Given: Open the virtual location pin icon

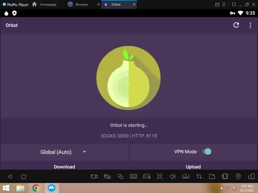Looking at the screenshot, I should click(x=238, y=176).
